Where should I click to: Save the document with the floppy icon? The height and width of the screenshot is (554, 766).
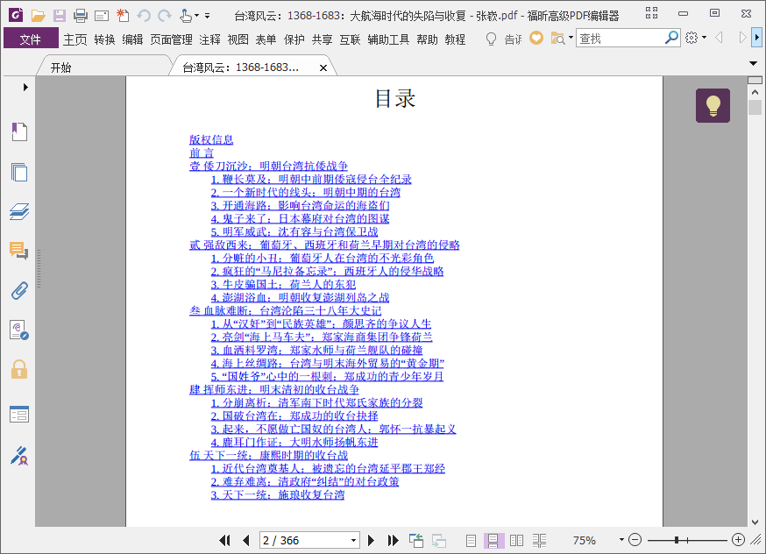(59, 16)
